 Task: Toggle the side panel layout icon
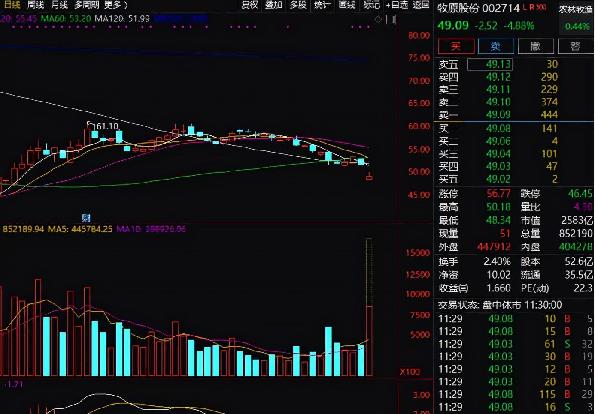click(391, 19)
